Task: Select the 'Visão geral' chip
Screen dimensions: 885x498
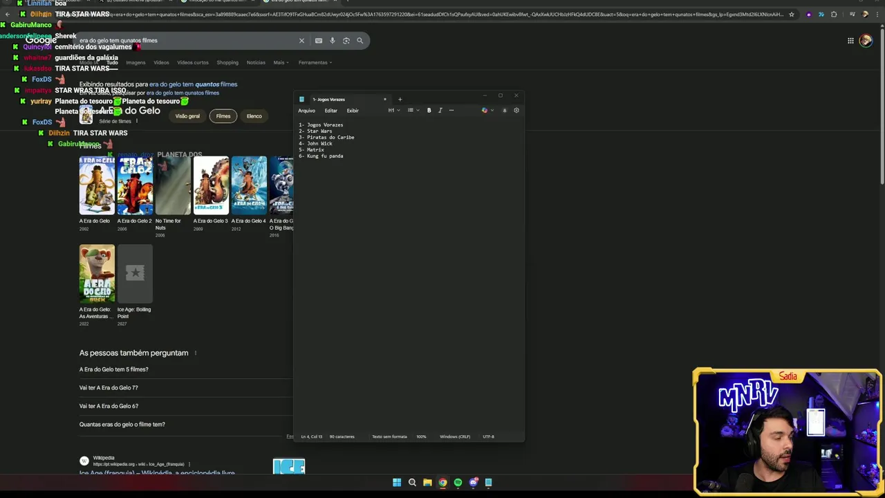Action: [187, 116]
